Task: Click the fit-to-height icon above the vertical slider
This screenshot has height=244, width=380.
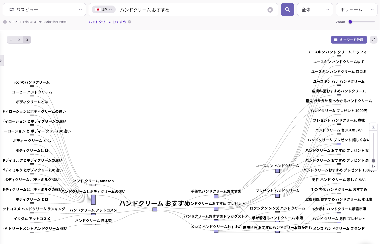Action: click(x=373, y=127)
